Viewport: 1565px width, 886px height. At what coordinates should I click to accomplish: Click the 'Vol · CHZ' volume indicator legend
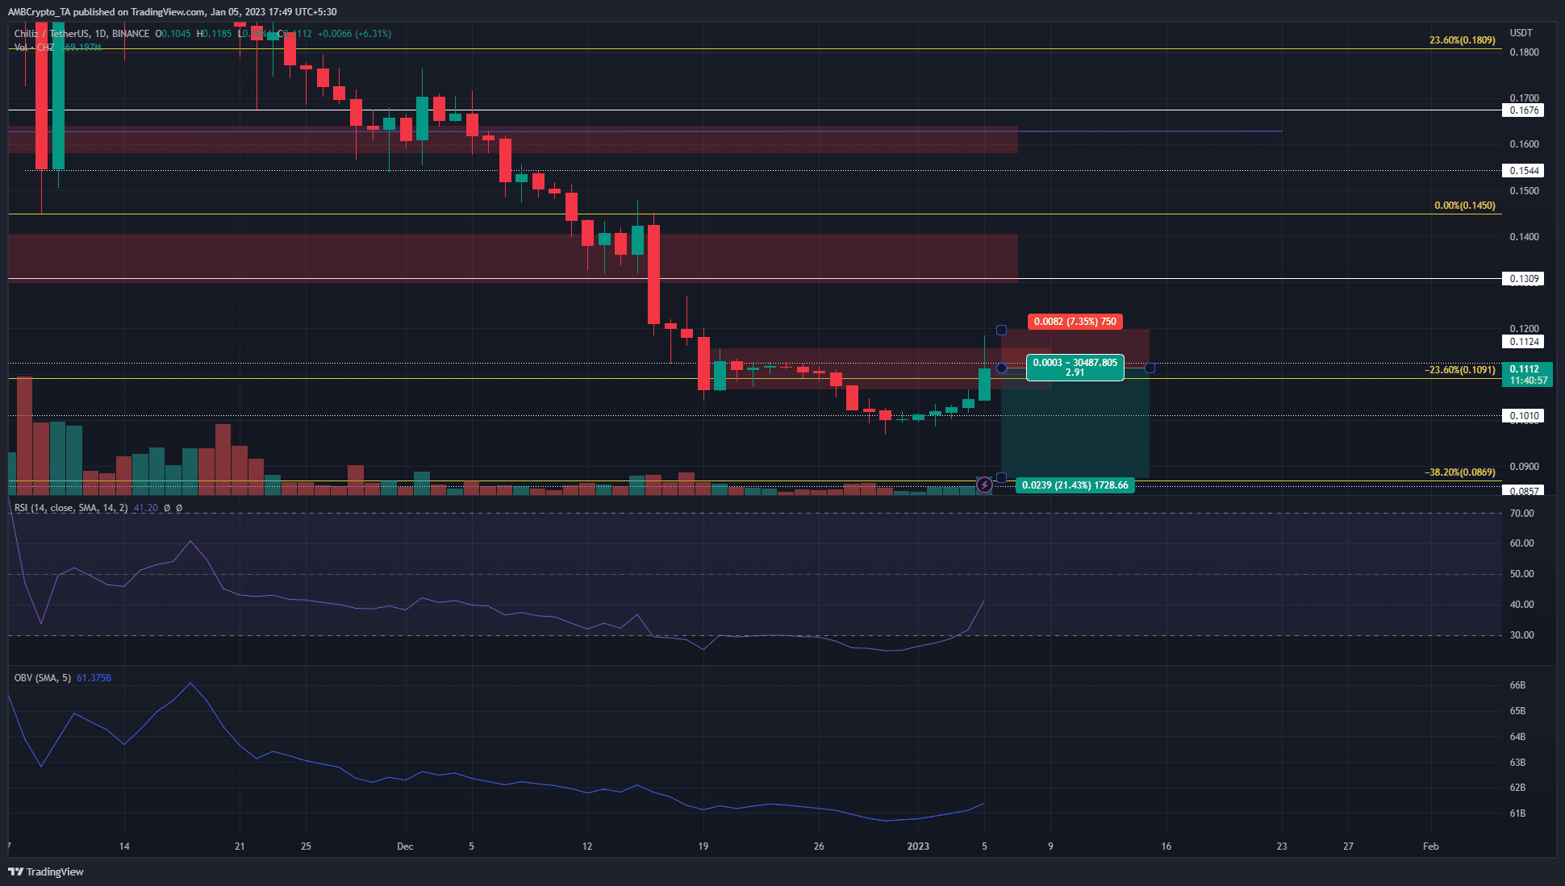coord(34,48)
